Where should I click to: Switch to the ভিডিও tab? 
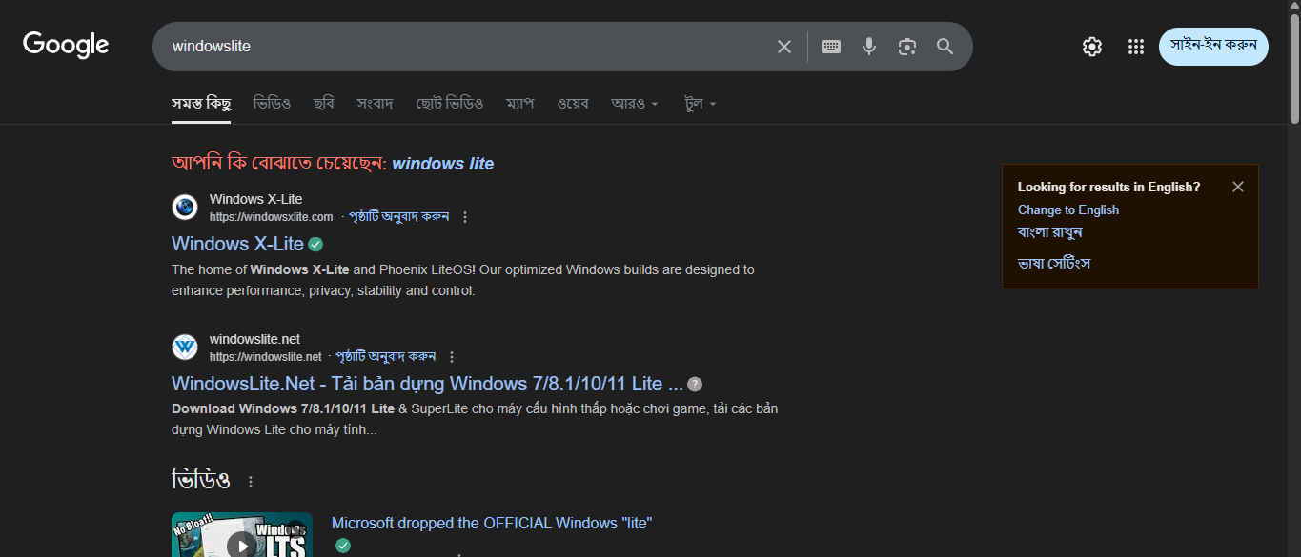[x=272, y=103]
